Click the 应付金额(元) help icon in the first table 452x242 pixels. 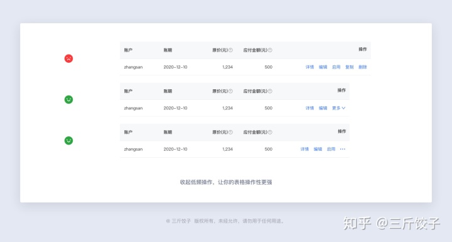click(270, 50)
